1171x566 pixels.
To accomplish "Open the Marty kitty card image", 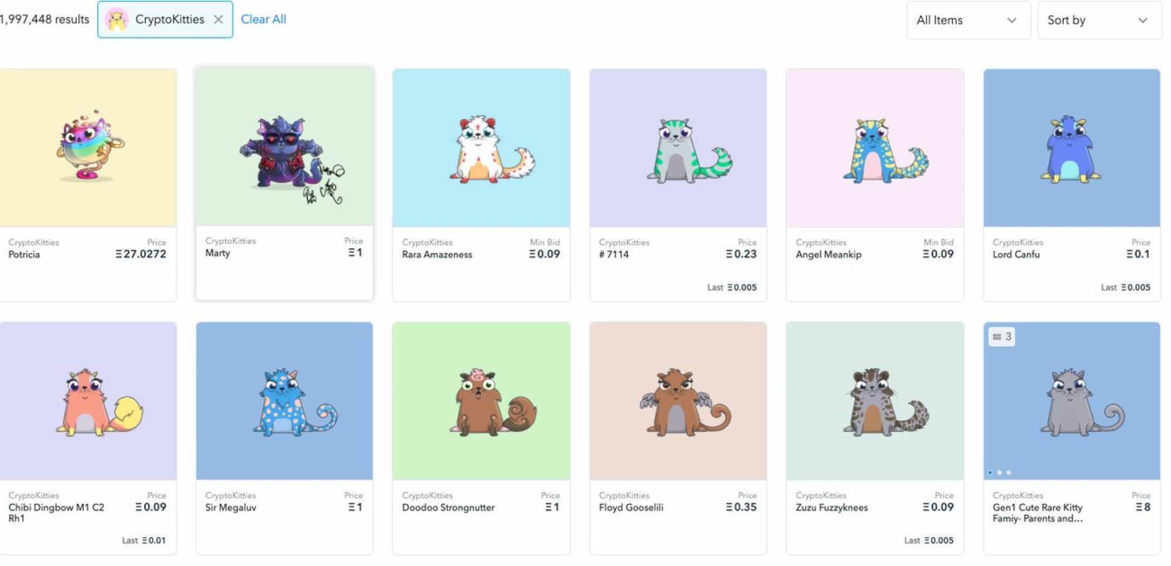I will [x=284, y=146].
